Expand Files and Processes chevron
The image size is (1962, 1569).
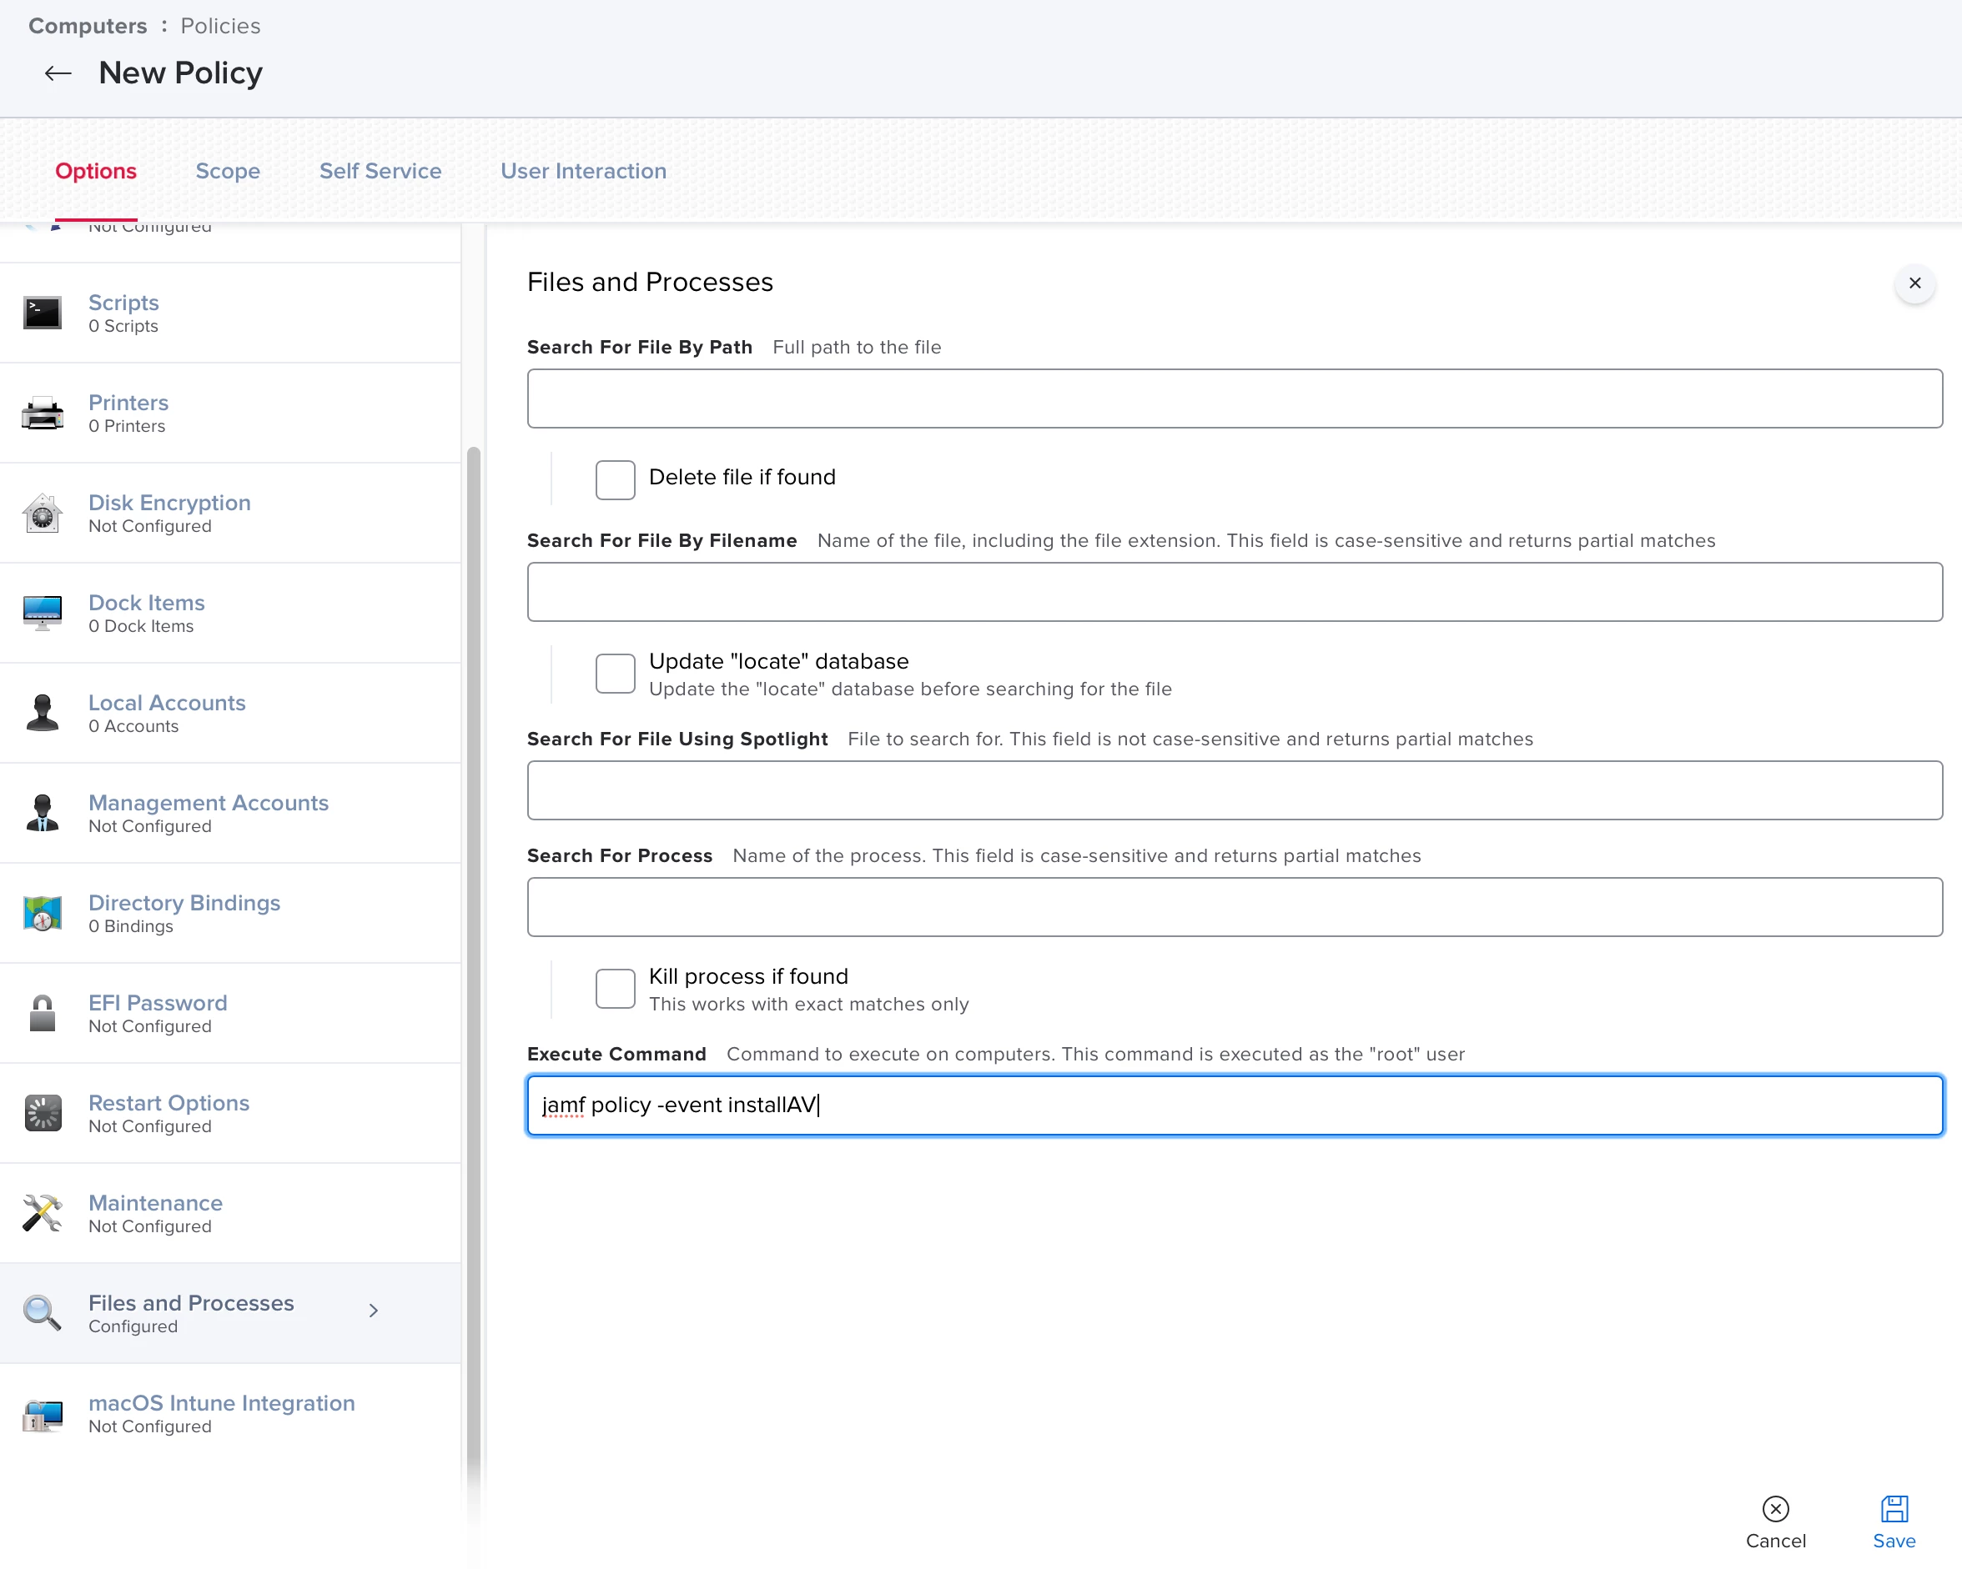point(373,1311)
